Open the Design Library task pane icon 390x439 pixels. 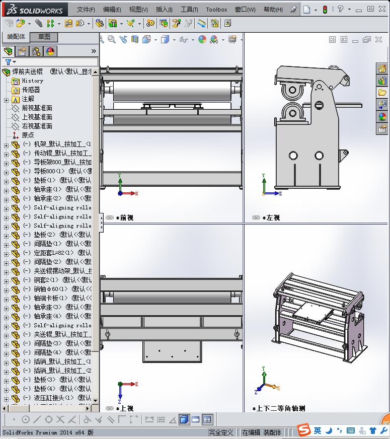(x=382, y=81)
